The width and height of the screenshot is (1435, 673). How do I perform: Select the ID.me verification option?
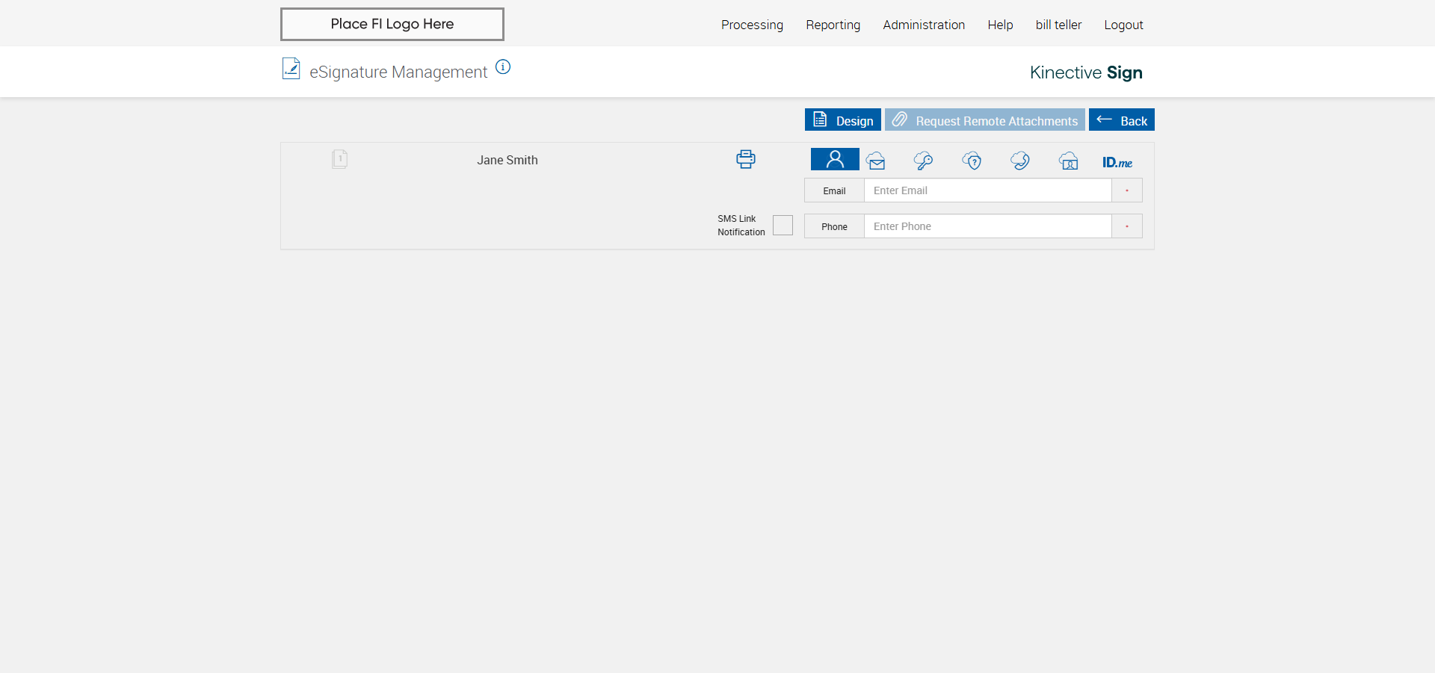(x=1117, y=162)
